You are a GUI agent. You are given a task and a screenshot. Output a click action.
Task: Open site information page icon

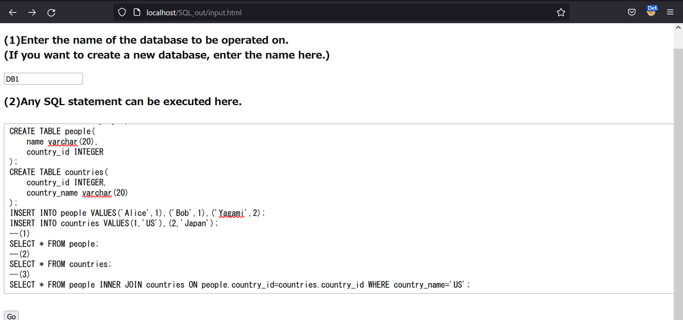[137, 12]
